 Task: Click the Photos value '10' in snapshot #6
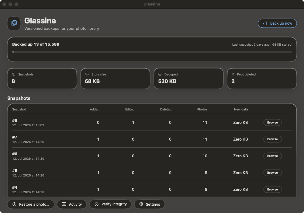pos(205,156)
